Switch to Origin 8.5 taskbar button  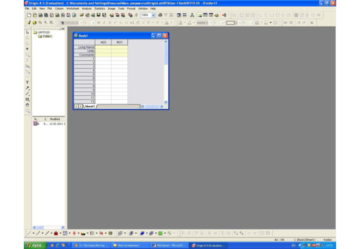208,245
